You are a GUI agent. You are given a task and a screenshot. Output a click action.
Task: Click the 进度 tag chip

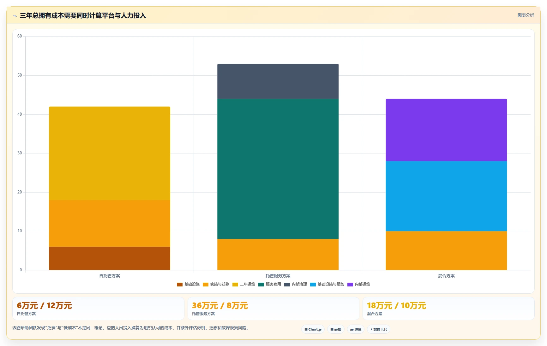coord(356,329)
